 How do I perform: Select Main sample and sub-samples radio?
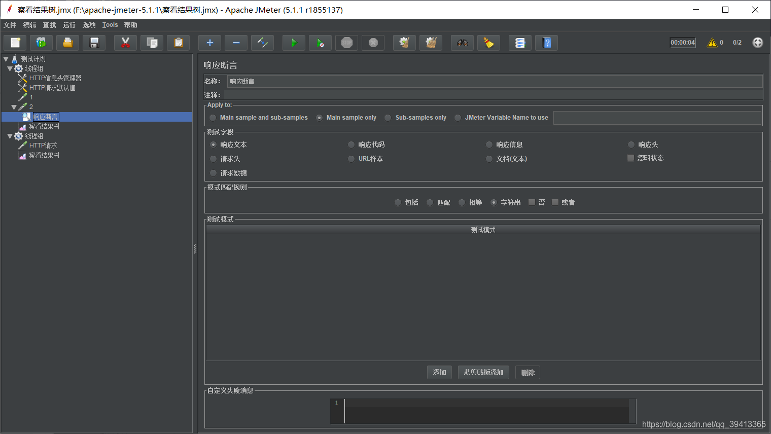click(x=213, y=118)
